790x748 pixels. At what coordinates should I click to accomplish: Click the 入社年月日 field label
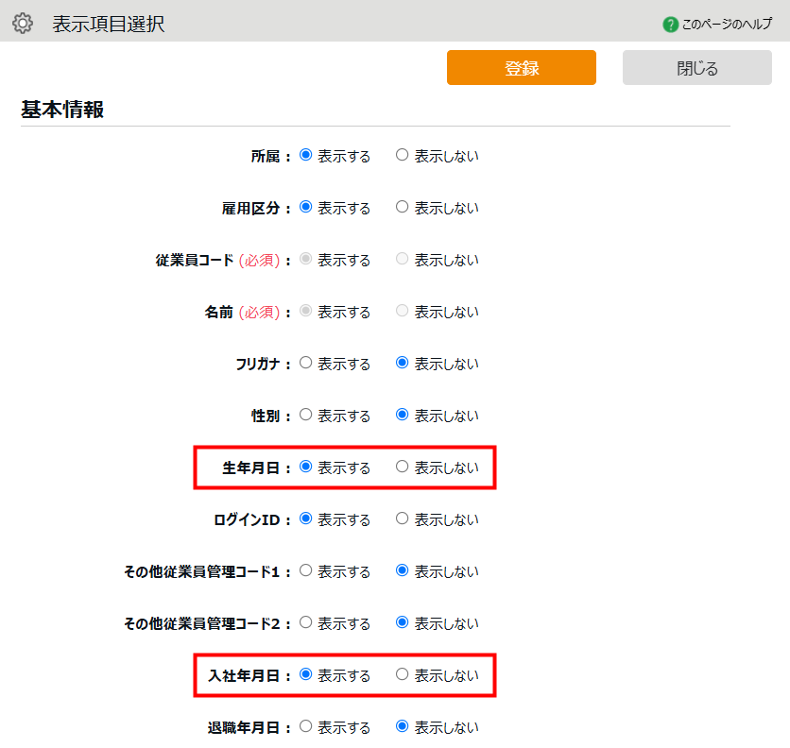[244, 675]
